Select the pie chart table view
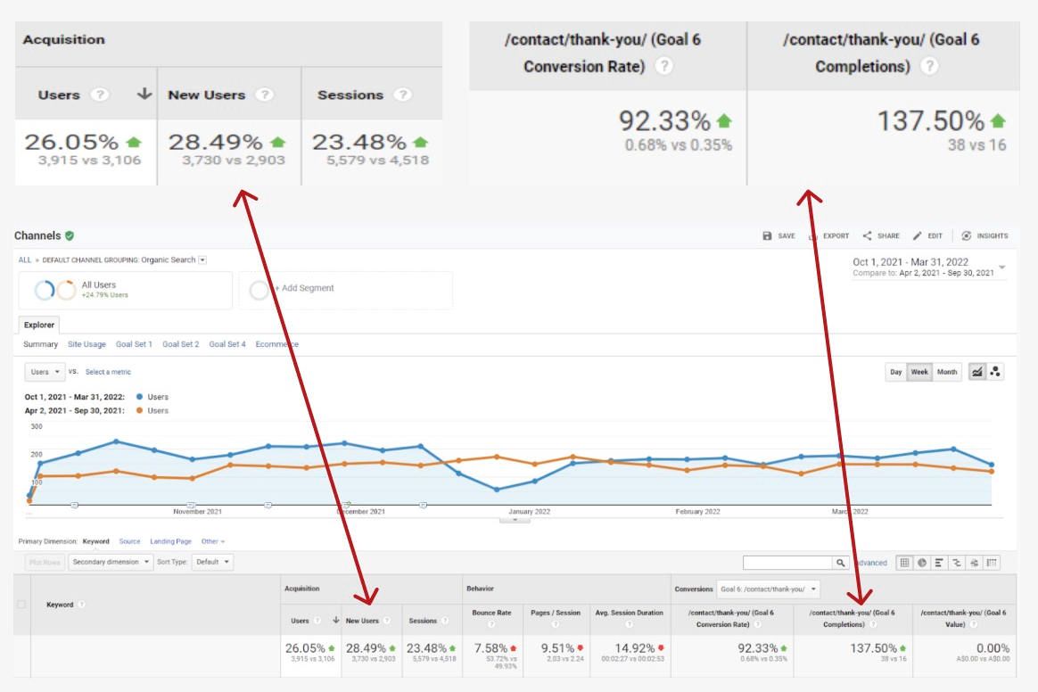Screen dimensions: 1038x692 (922, 563)
